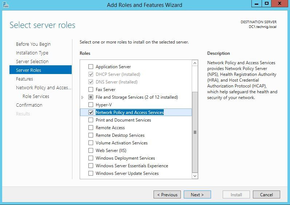Check the Windows Server Update Services box
Screen dimensions: 290x205
(x=91, y=173)
